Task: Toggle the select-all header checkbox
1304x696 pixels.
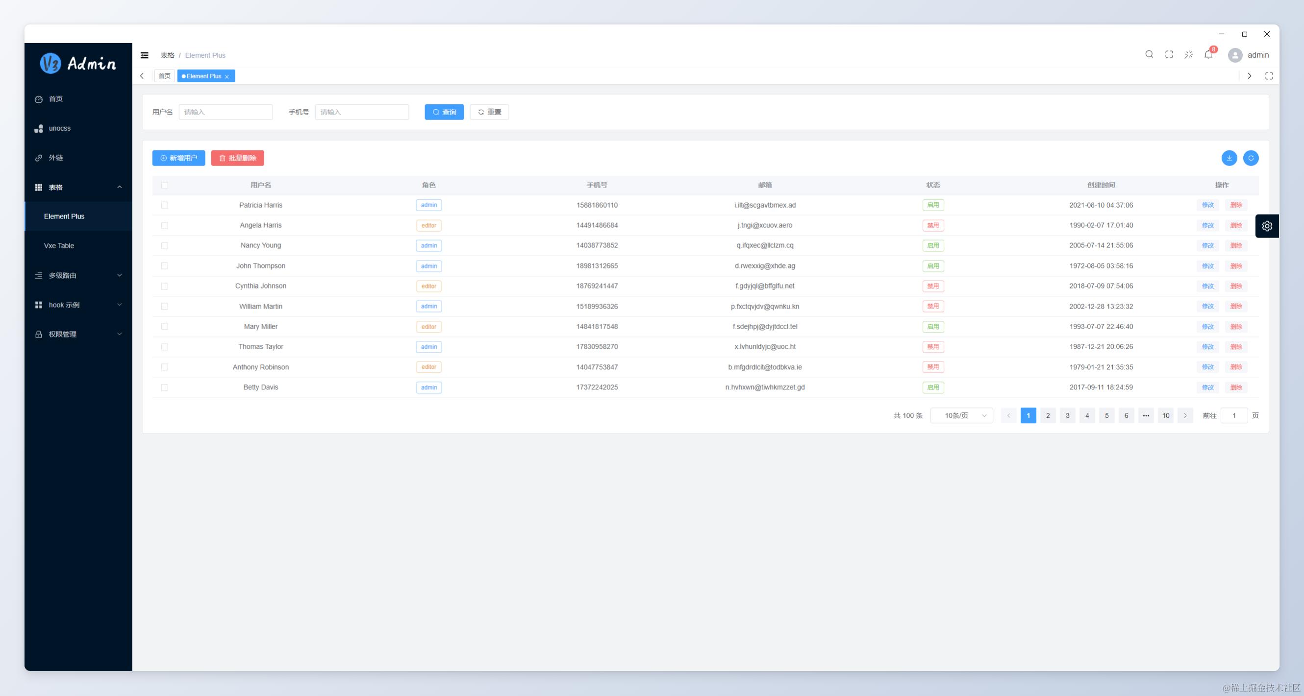Action: click(165, 185)
